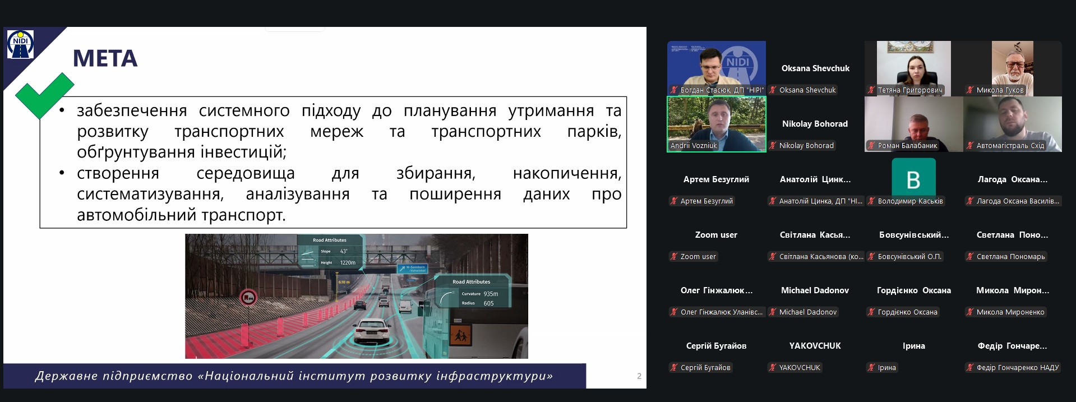Select Andrii Vozniuk's active speaker video tile
1076x402 pixels.
[716, 124]
